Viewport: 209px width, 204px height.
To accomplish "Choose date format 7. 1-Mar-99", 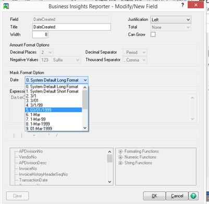I will [54, 119].
